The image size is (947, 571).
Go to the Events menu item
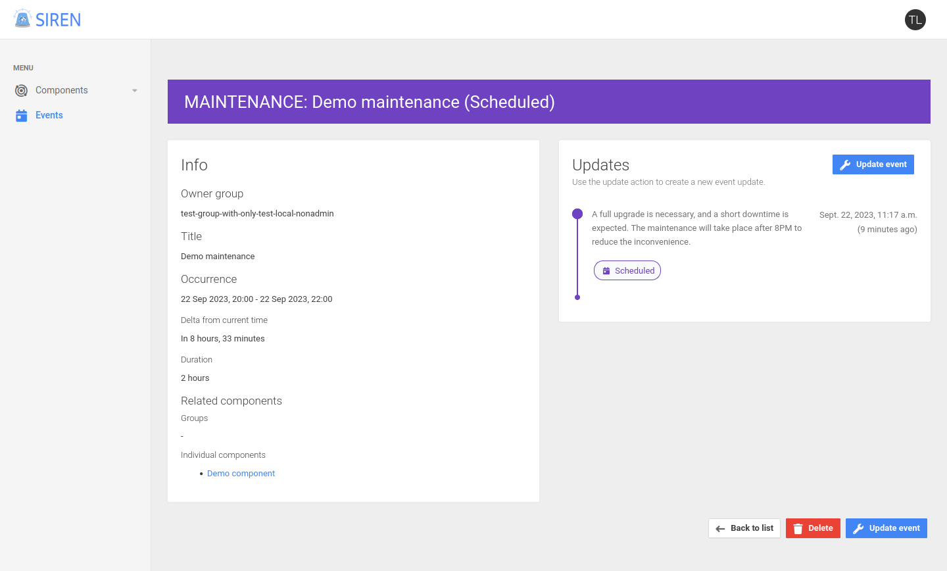pyautogui.click(x=49, y=115)
